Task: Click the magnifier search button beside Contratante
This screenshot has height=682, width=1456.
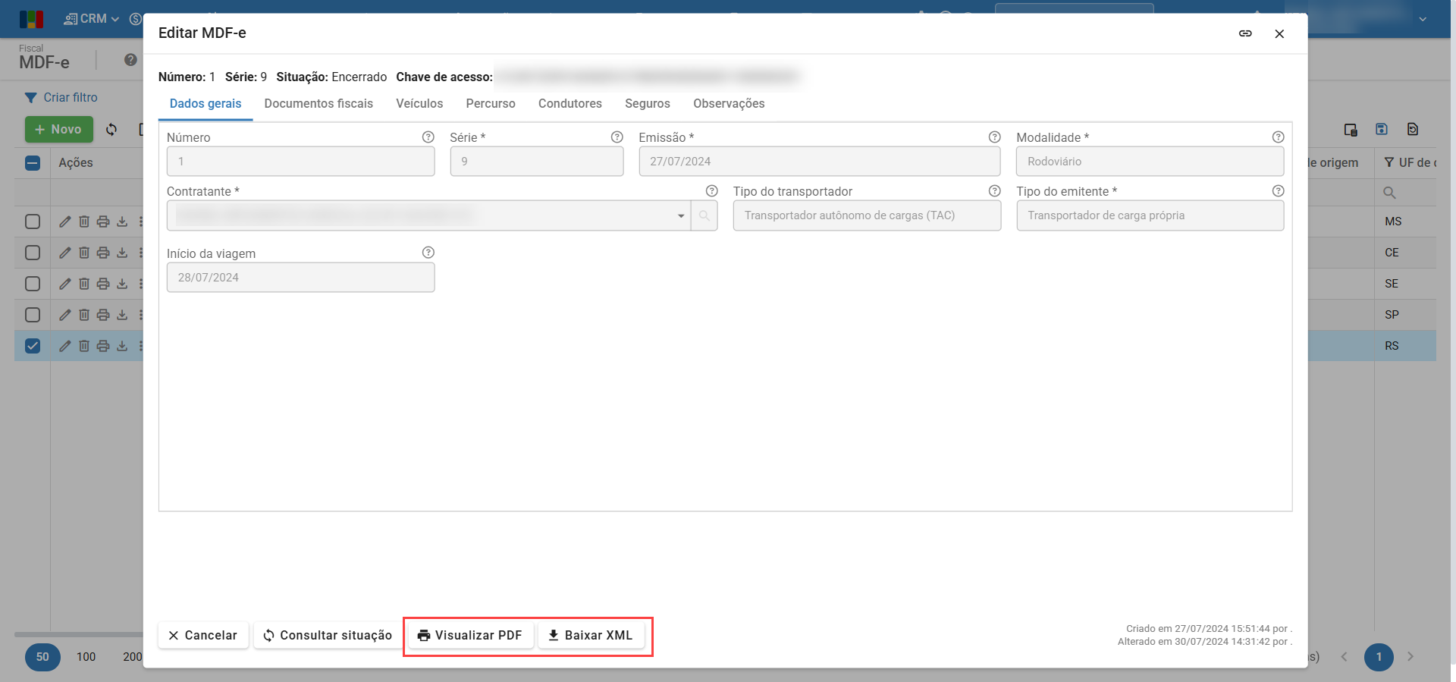Action: 704,216
